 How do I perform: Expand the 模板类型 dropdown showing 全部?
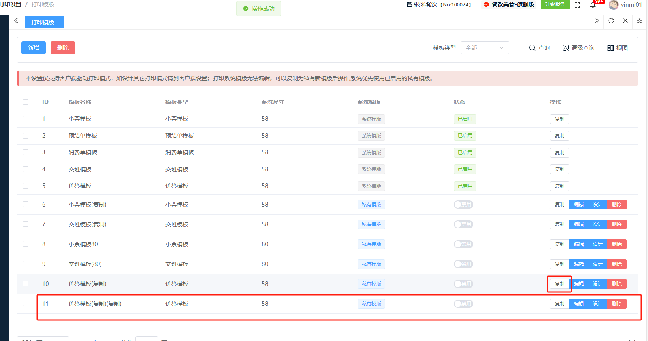[485, 48]
